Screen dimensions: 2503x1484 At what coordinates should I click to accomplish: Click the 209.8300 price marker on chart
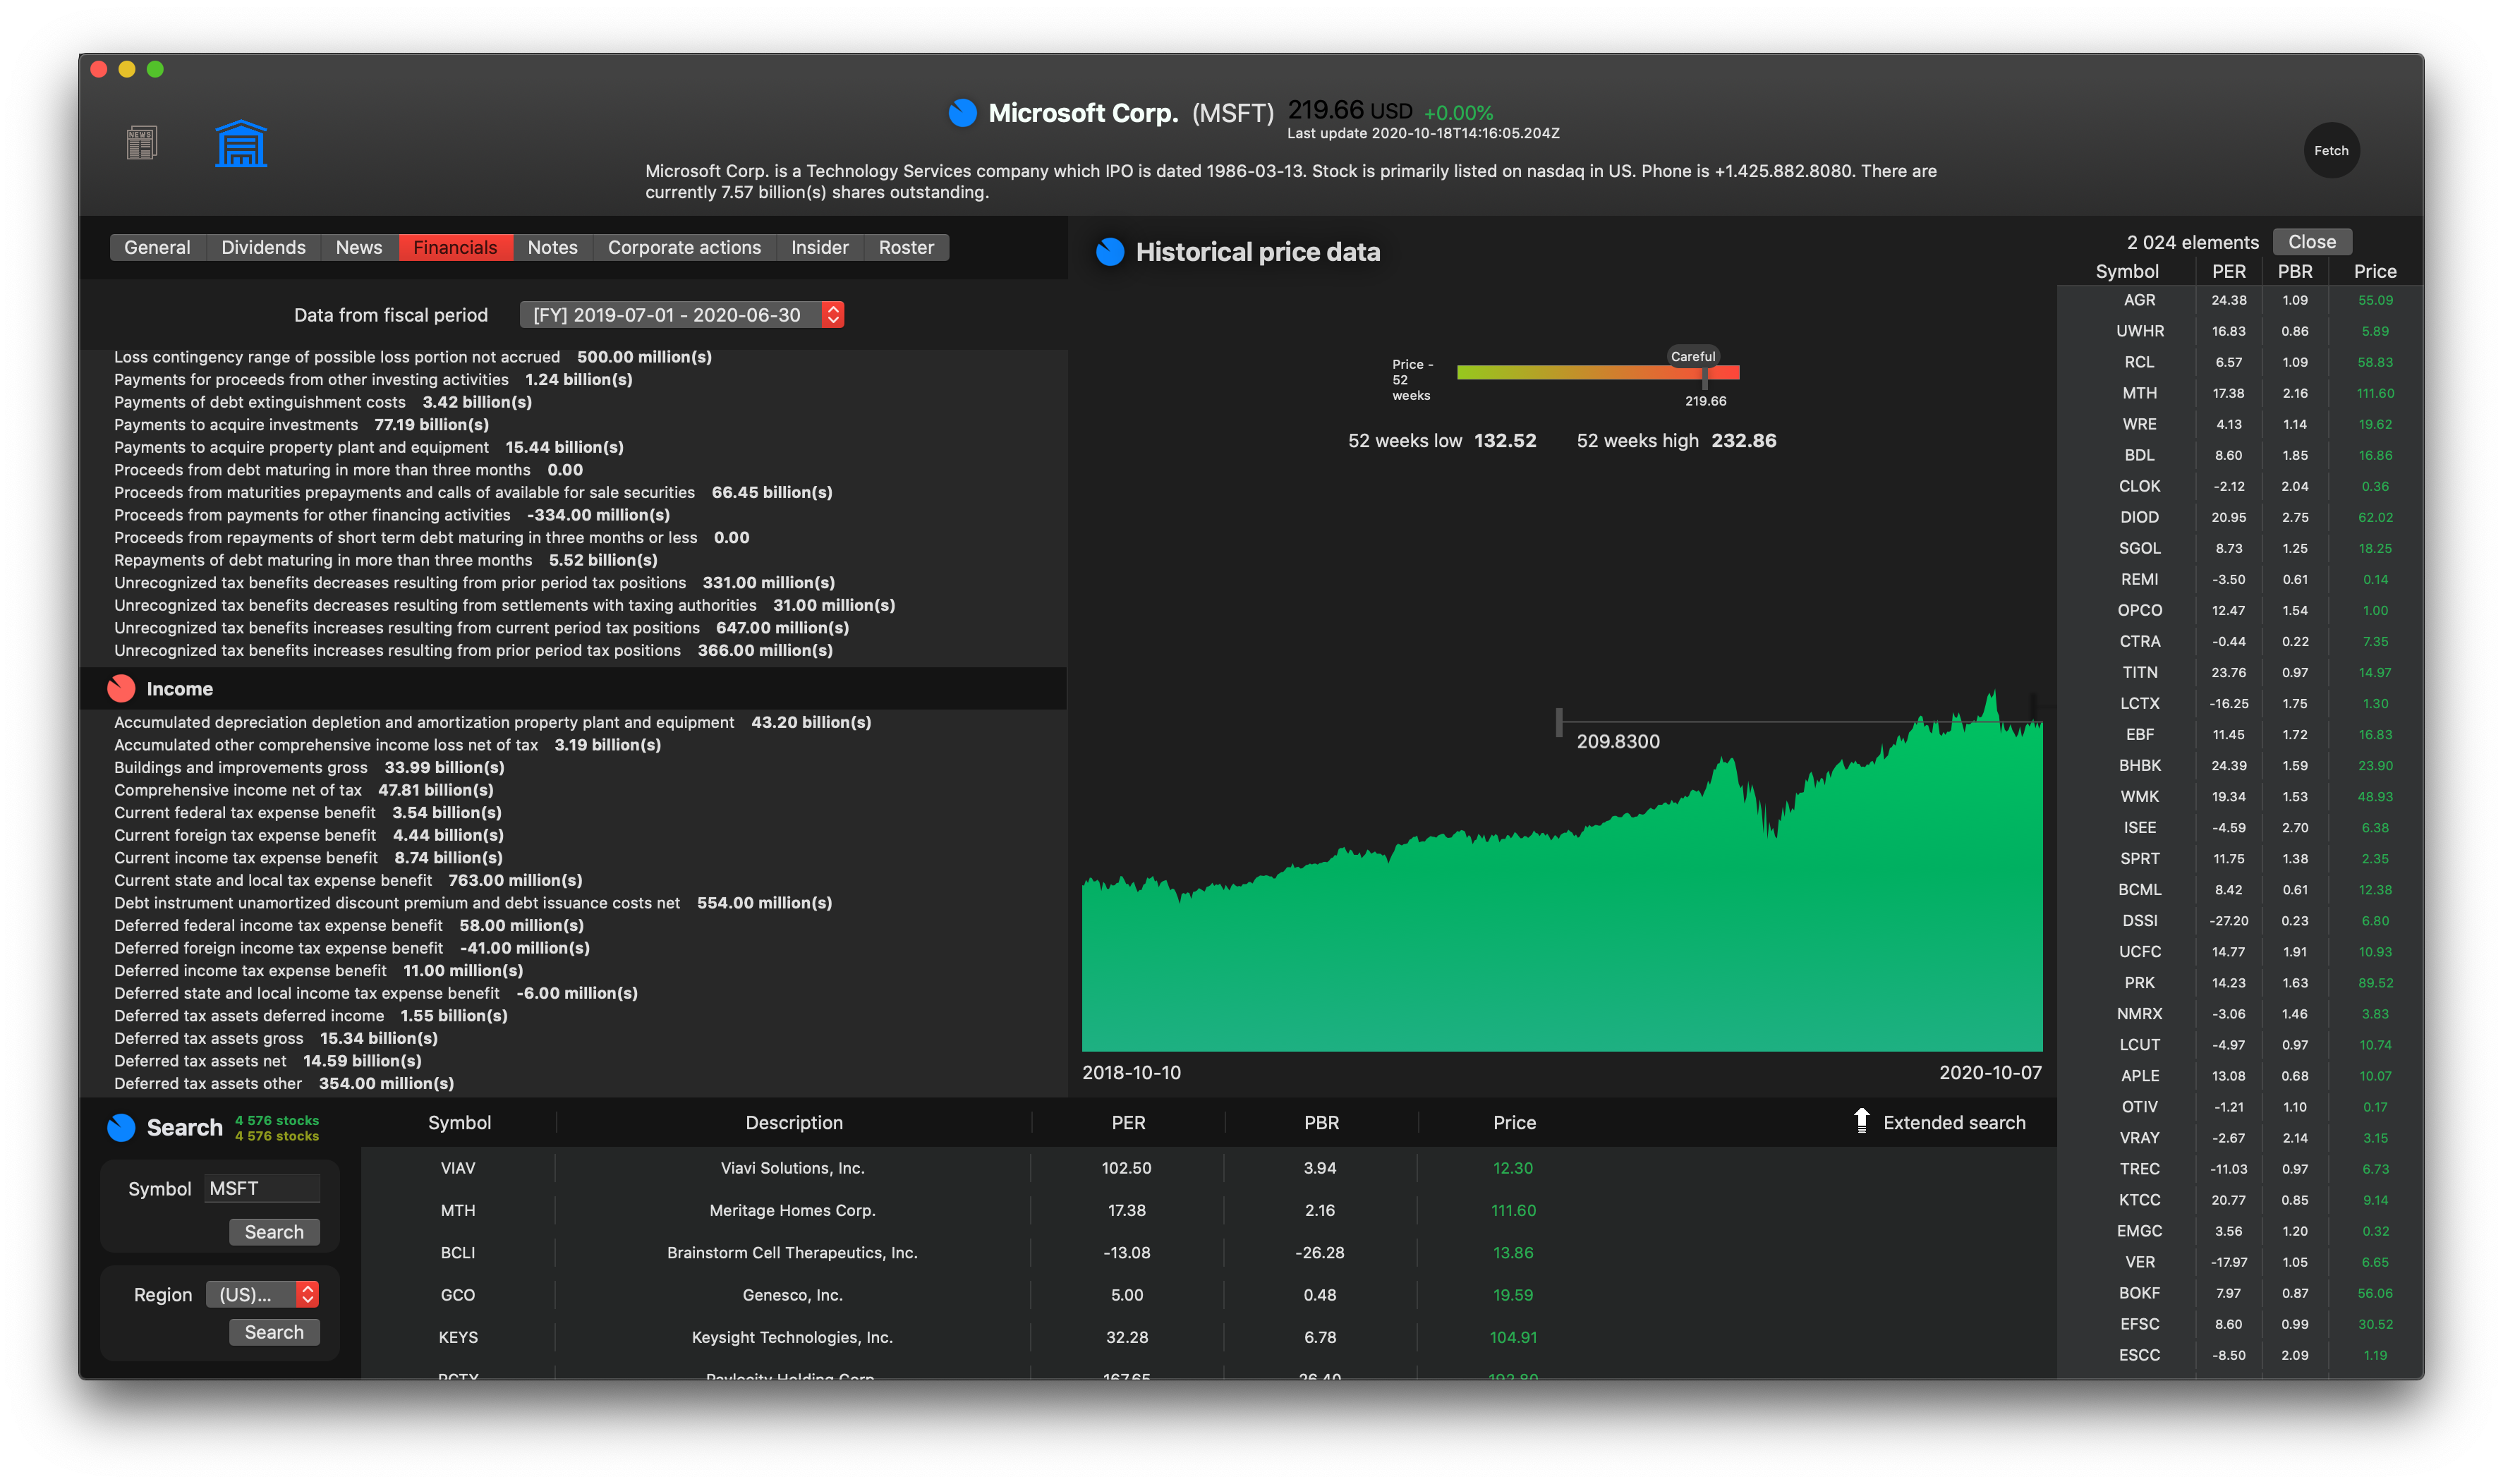point(1617,741)
